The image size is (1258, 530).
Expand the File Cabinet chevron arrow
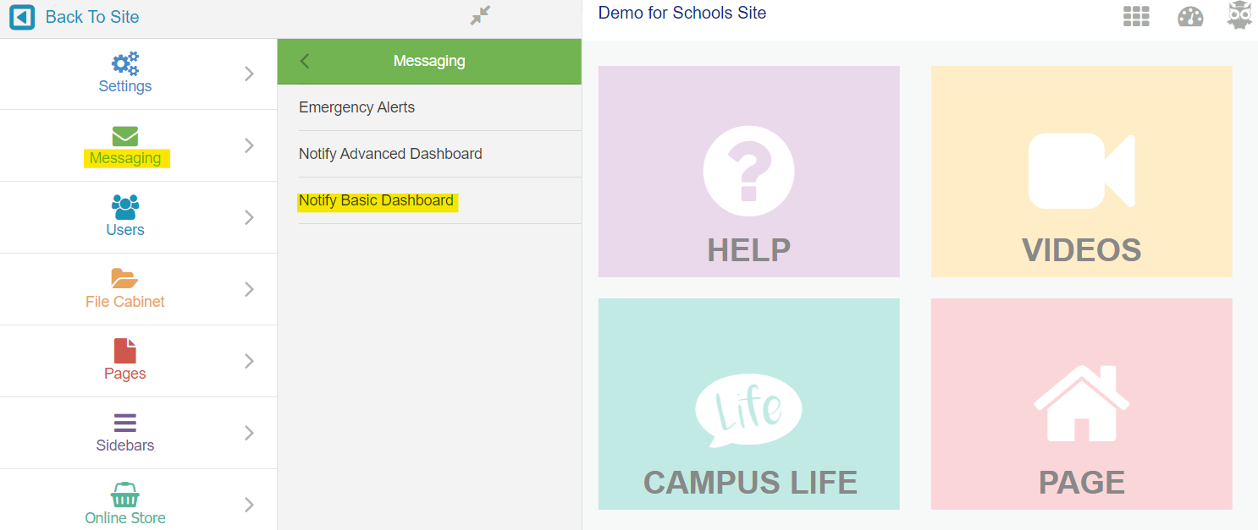click(x=249, y=289)
